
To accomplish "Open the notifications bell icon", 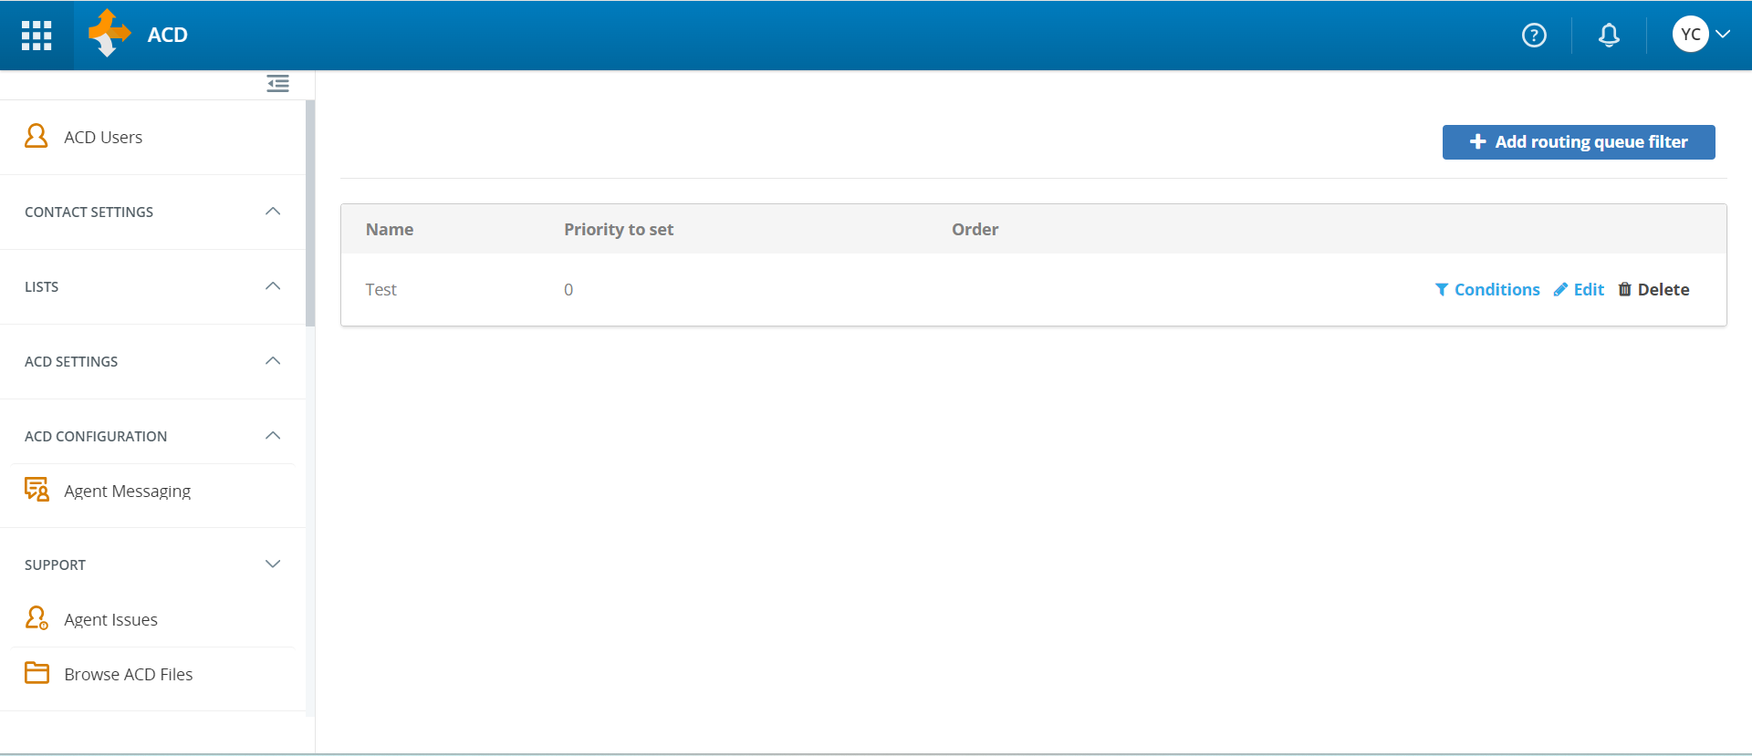I will click(x=1609, y=36).
